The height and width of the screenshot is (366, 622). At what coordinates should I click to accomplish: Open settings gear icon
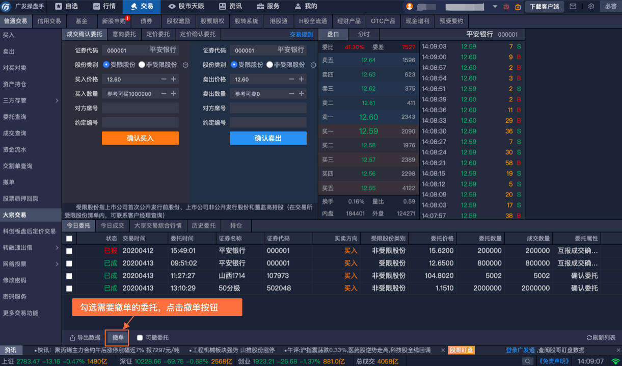click(x=591, y=7)
